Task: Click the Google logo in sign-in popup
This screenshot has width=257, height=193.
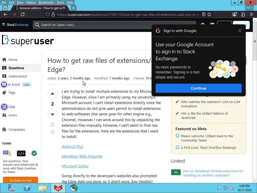Action: tap(158, 31)
